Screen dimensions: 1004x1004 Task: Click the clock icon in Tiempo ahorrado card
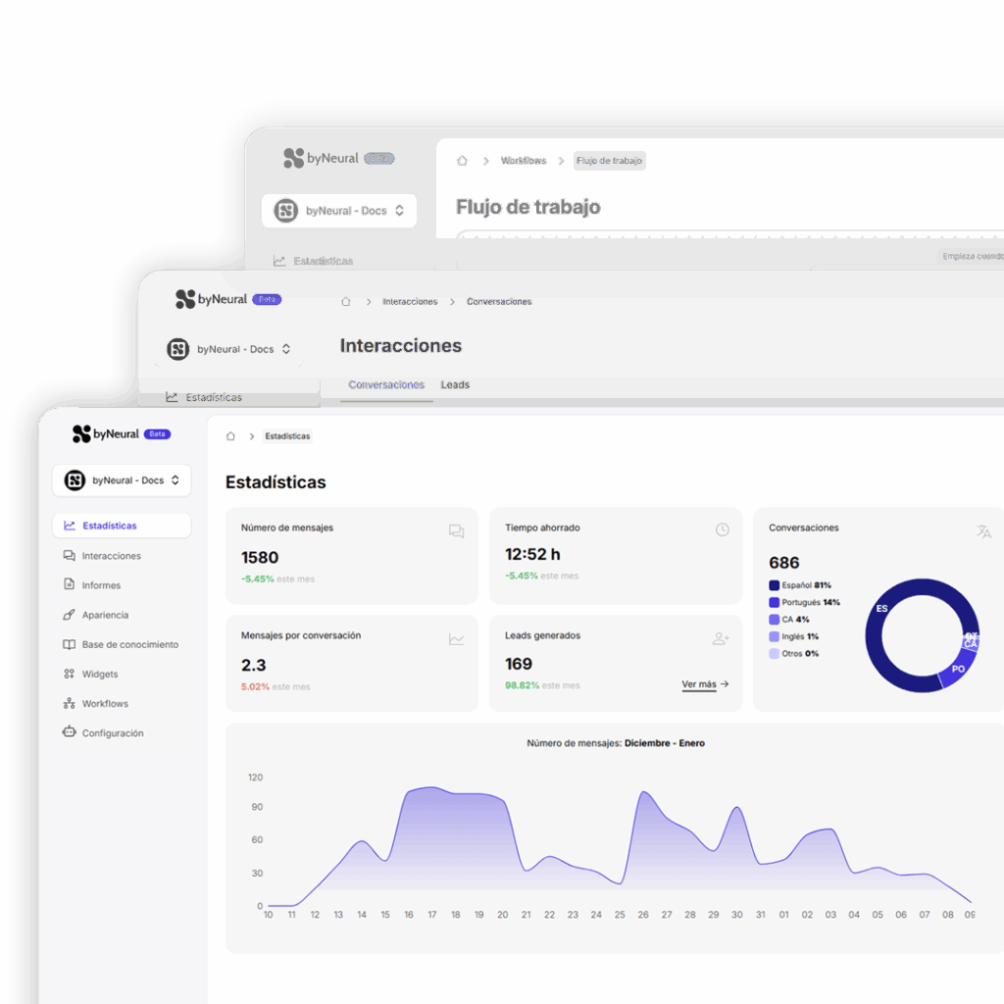[722, 529]
